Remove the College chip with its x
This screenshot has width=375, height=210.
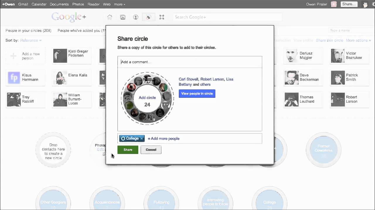[x=142, y=139]
